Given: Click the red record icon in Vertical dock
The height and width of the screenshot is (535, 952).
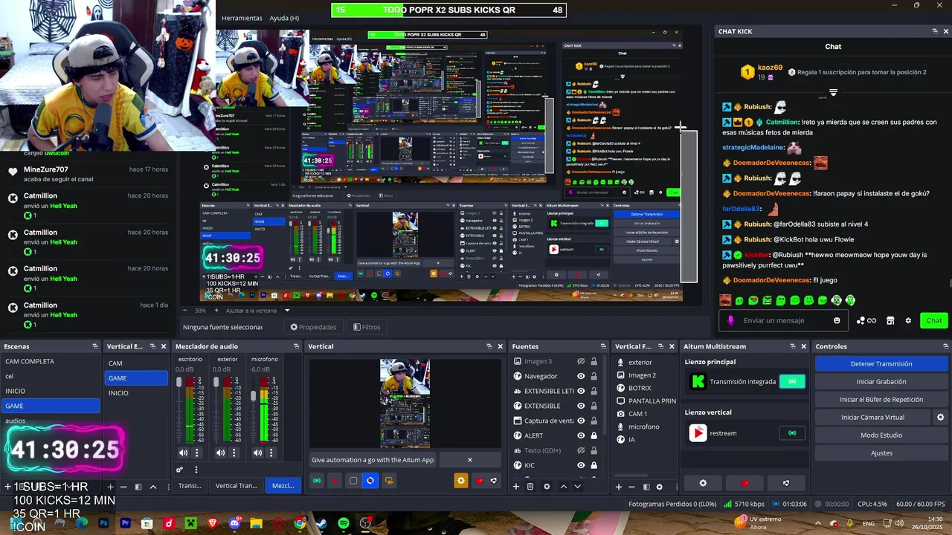Looking at the screenshot, I should point(335,481).
